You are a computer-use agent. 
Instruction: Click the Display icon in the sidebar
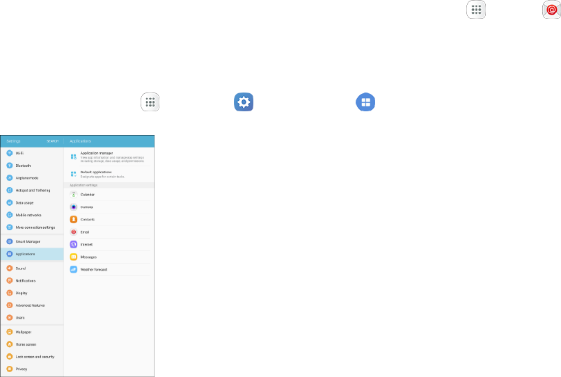[10, 293]
